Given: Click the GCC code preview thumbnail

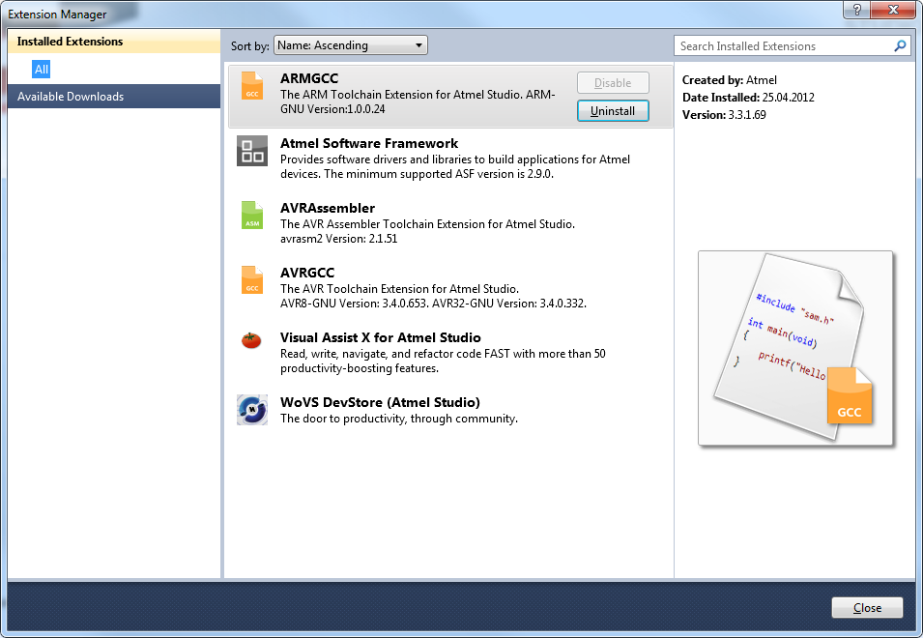Looking at the screenshot, I should pyautogui.click(x=794, y=348).
